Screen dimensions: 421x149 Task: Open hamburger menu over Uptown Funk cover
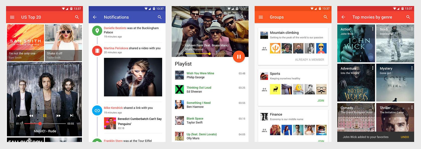pyautogui.click(x=178, y=17)
